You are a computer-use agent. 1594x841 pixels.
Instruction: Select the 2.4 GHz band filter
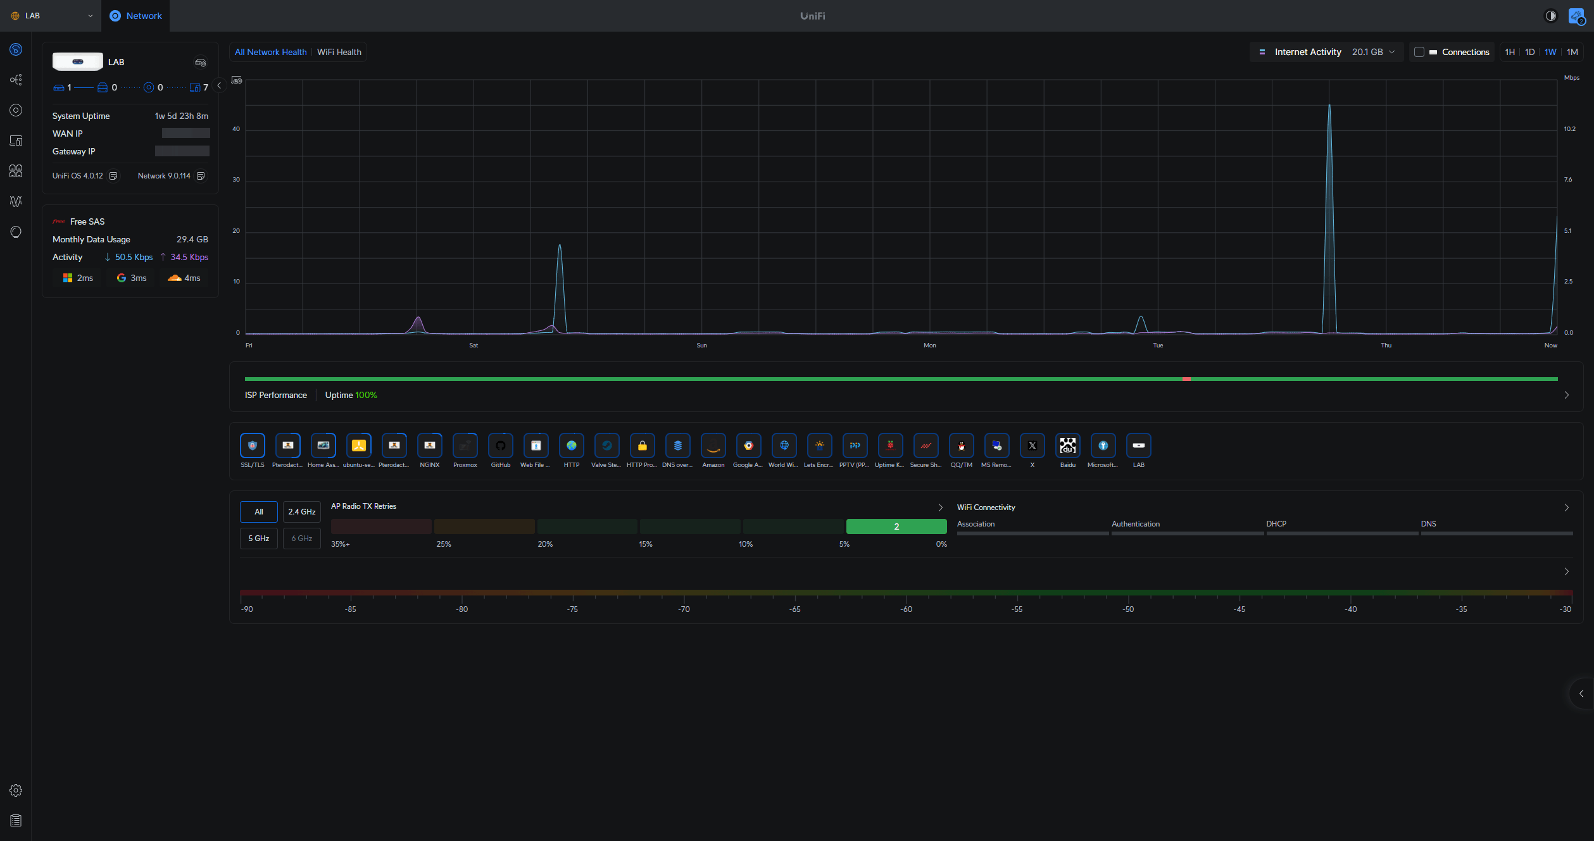coord(301,512)
